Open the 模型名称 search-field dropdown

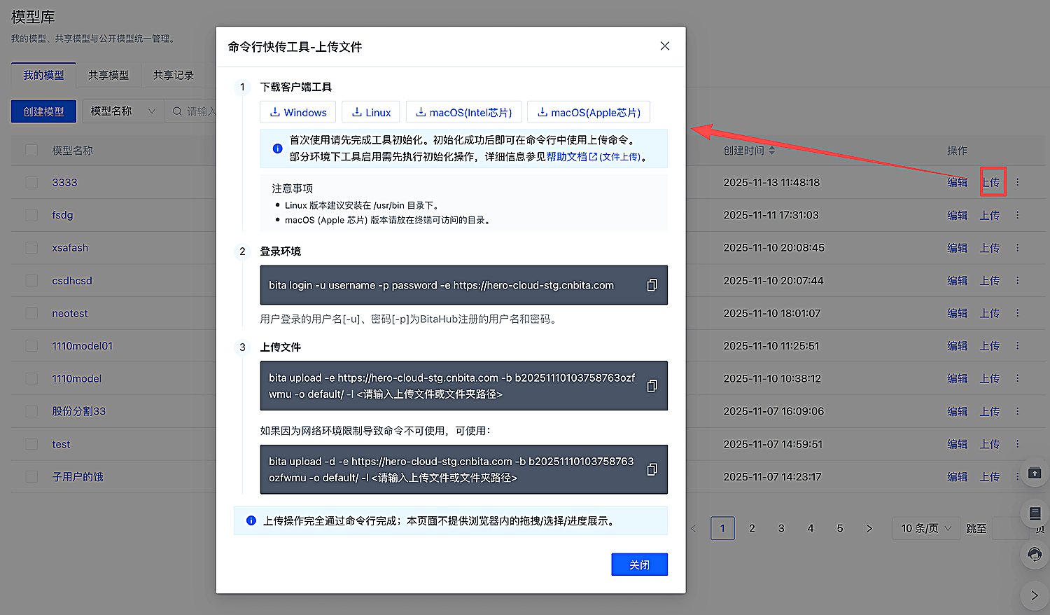[123, 111]
